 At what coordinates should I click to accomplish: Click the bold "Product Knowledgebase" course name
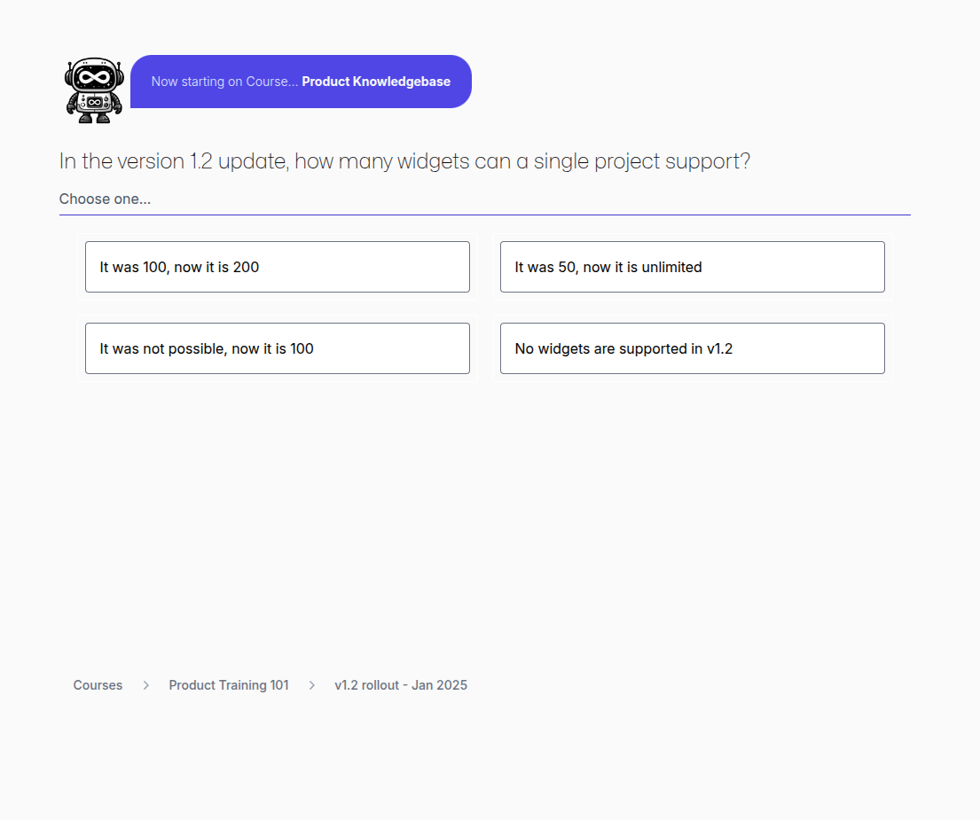coord(376,82)
